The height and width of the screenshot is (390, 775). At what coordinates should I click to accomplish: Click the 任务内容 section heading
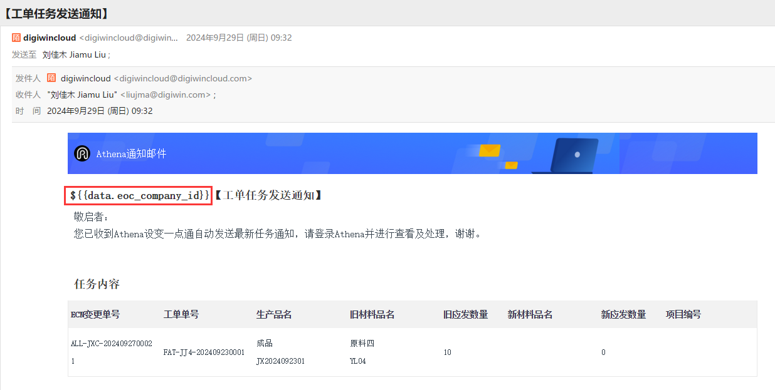tap(97, 284)
